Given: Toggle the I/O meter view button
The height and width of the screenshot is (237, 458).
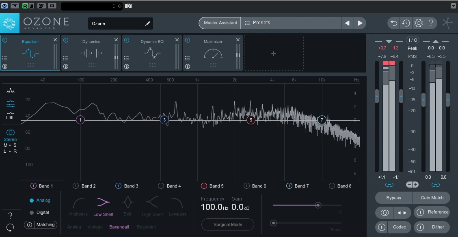Looking at the screenshot, I should pos(413,40).
